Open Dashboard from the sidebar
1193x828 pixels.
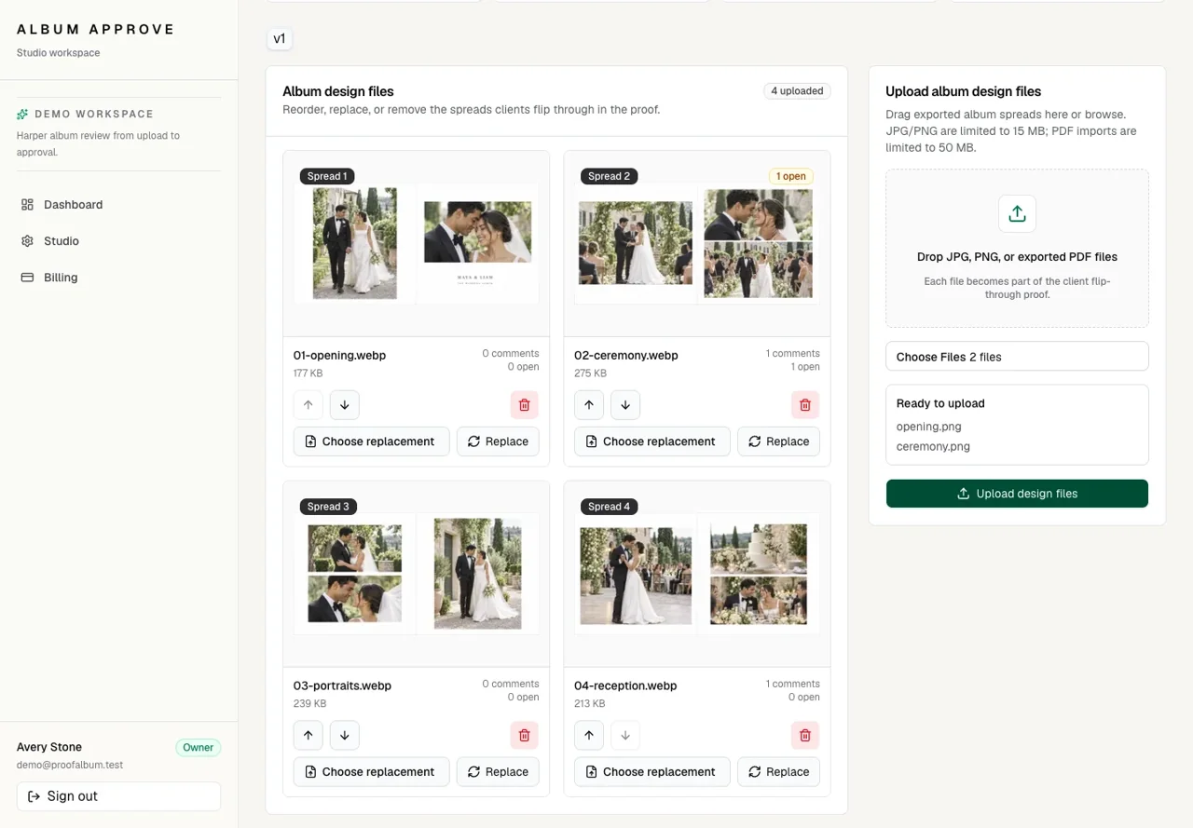[x=118, y=205]
